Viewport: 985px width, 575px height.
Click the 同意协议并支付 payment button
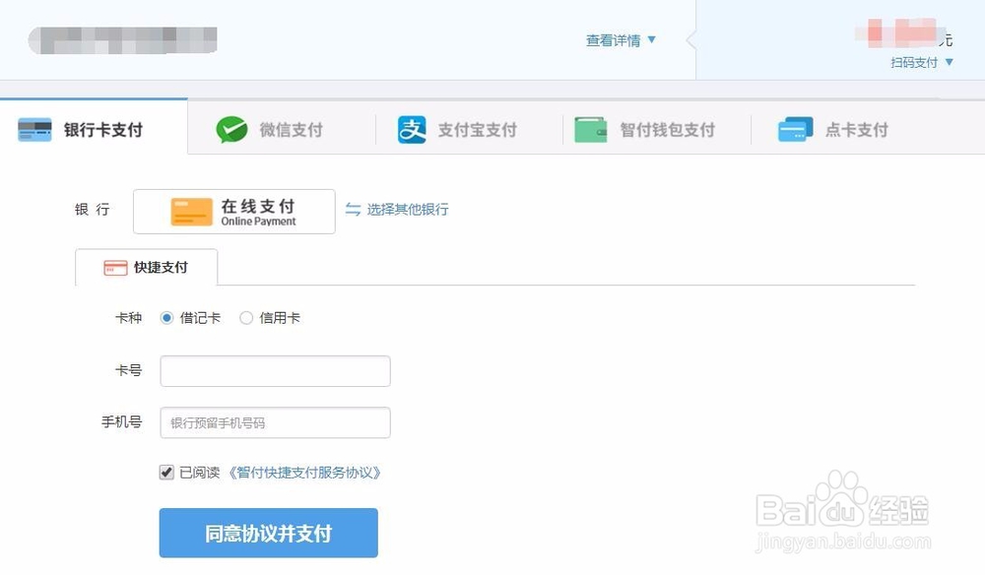point(268,532)
